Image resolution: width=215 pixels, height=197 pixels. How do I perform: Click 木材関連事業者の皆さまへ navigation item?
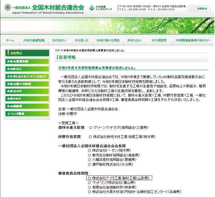(193, 40)
